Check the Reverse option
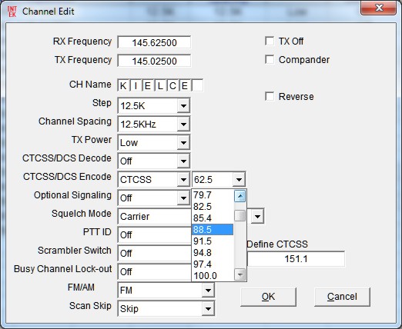Screen dimensions: 402x329 (270, 96)
